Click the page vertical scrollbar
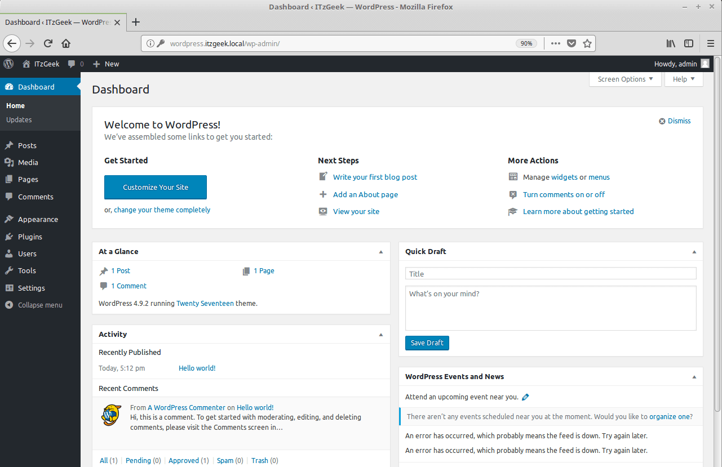This screenshot has width=722, height=467. pyautogui.click(x=717, y=234)
